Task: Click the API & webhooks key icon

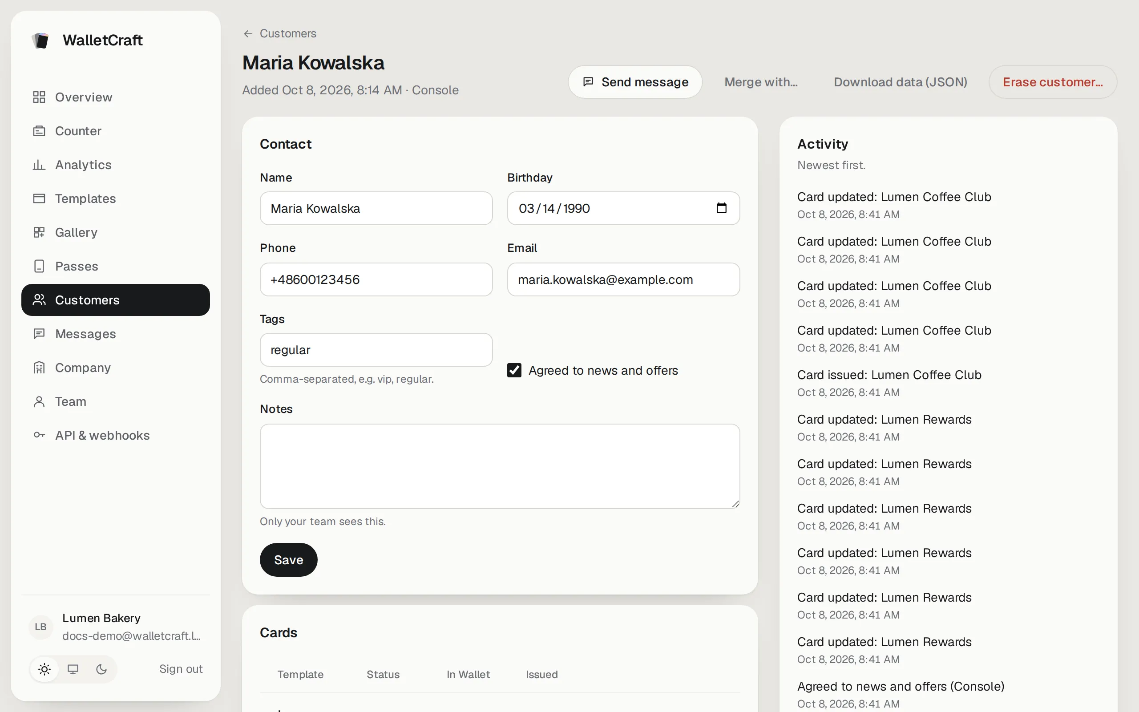Action: [x=39, y=436]
